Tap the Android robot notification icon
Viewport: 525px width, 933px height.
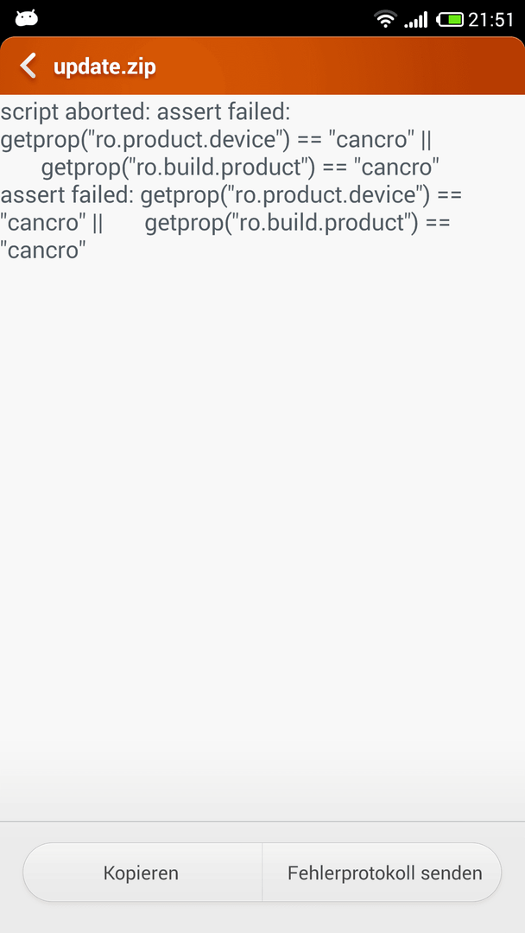pos(27,18)
